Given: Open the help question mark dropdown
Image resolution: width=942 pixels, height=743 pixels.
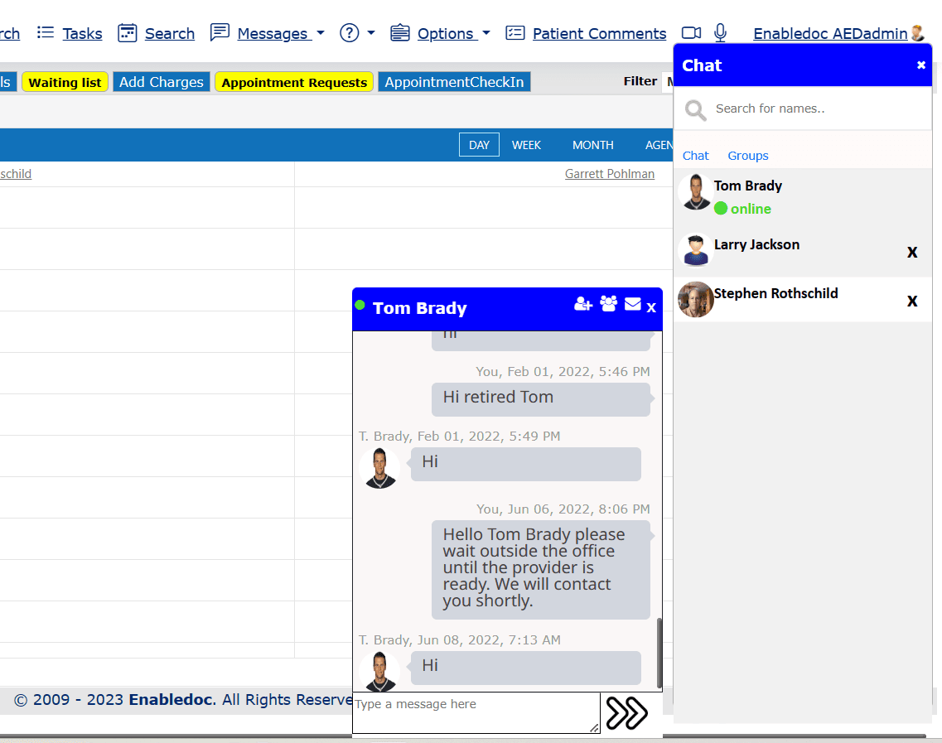Looking at the screenshot, I should click(x=357, y=33).
